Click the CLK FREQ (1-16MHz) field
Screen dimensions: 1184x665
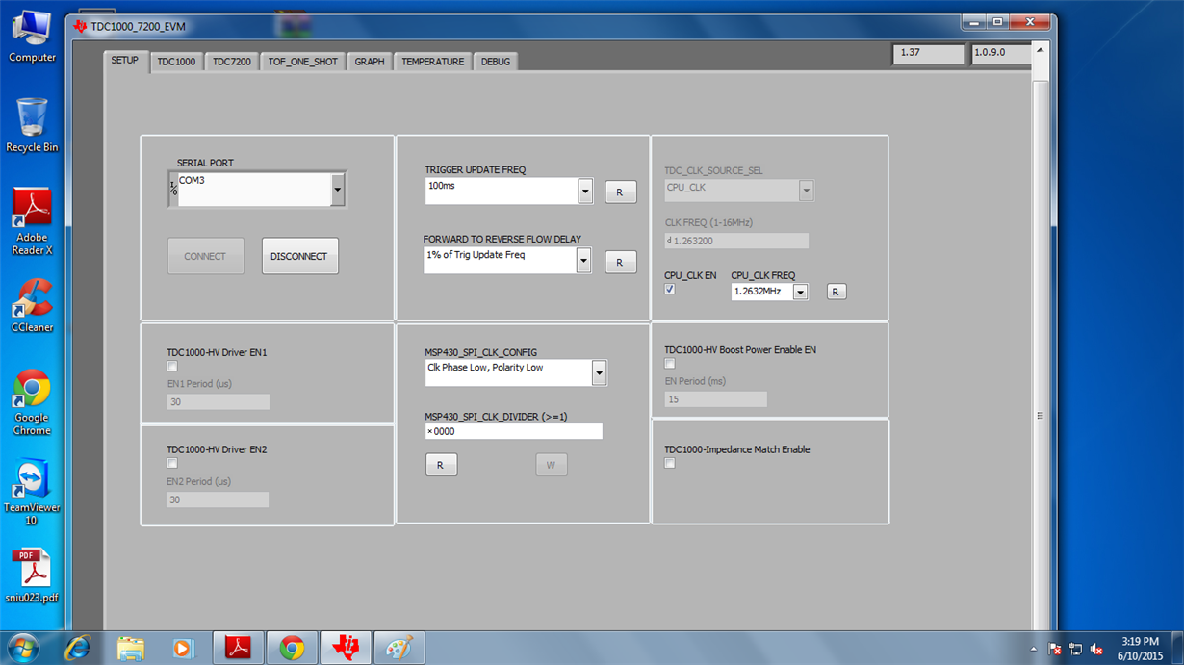(736, 241)
